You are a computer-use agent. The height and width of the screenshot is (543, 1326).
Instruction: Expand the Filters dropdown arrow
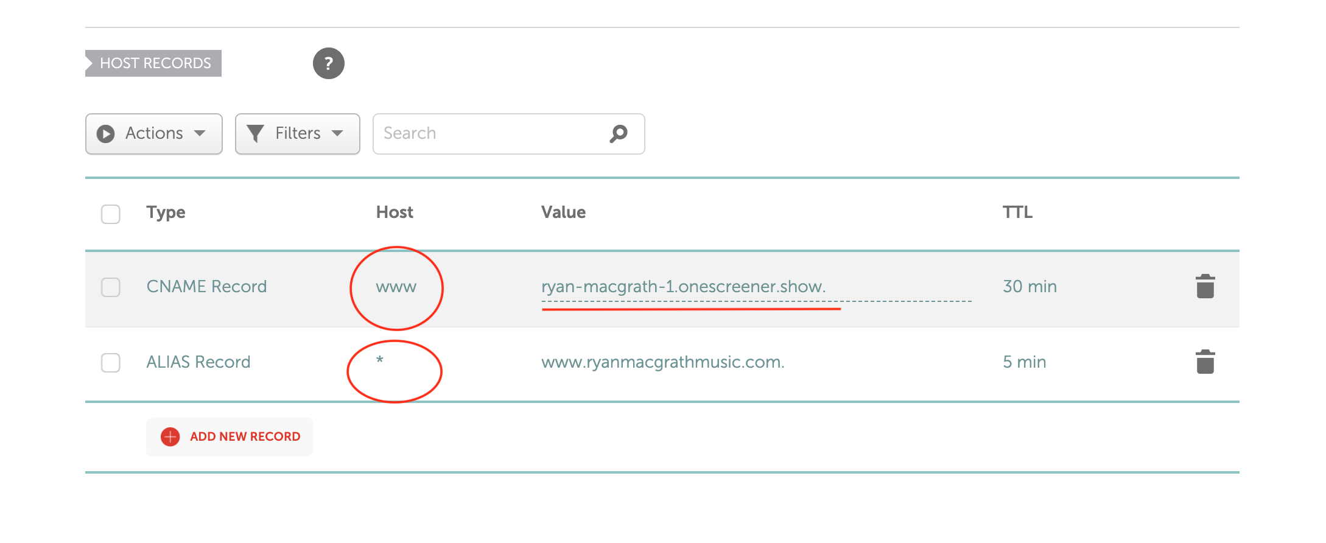point(337,133)
